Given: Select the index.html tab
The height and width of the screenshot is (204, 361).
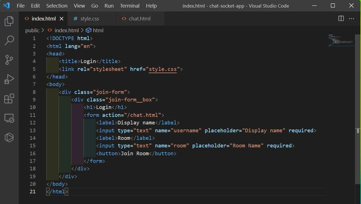Looking at the screenshot, I should [x=44, y=18].
